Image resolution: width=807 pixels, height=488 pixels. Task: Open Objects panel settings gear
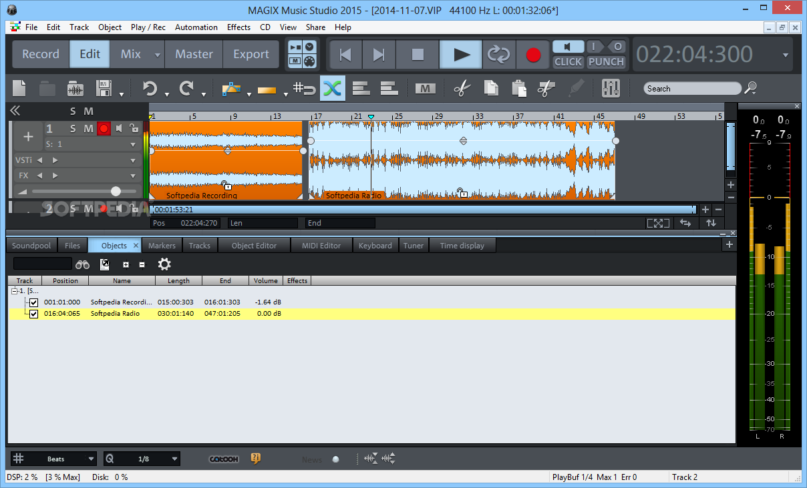point(164,264)
